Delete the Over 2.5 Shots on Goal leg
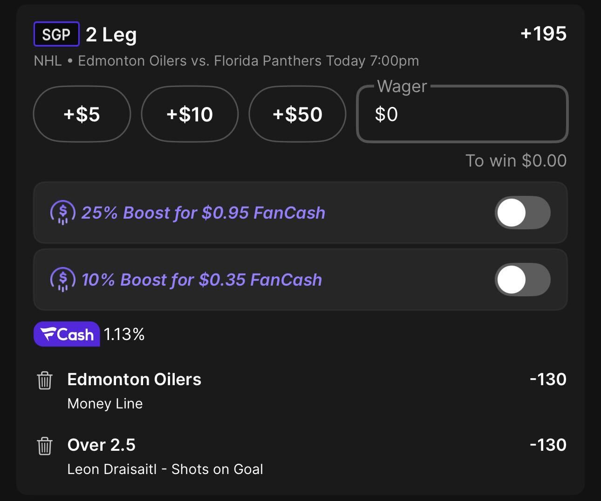This screenshot has height=501, width=601. coord(45,446)
